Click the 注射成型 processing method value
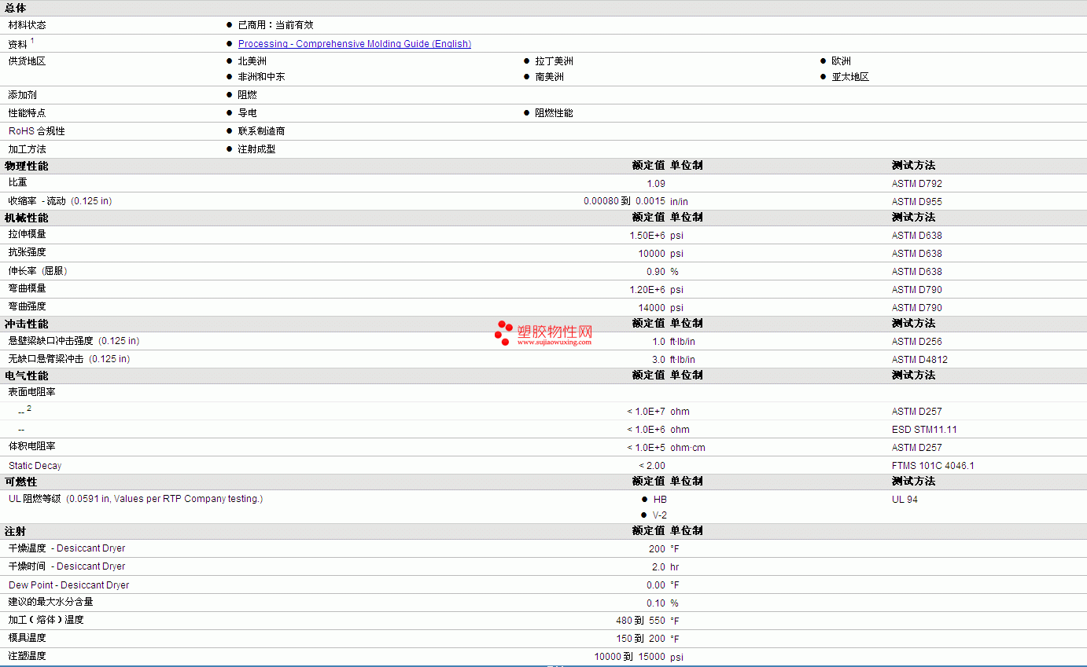Image resolution: width=1087 pixels, height=667 pixels. [x=256, y=149]
